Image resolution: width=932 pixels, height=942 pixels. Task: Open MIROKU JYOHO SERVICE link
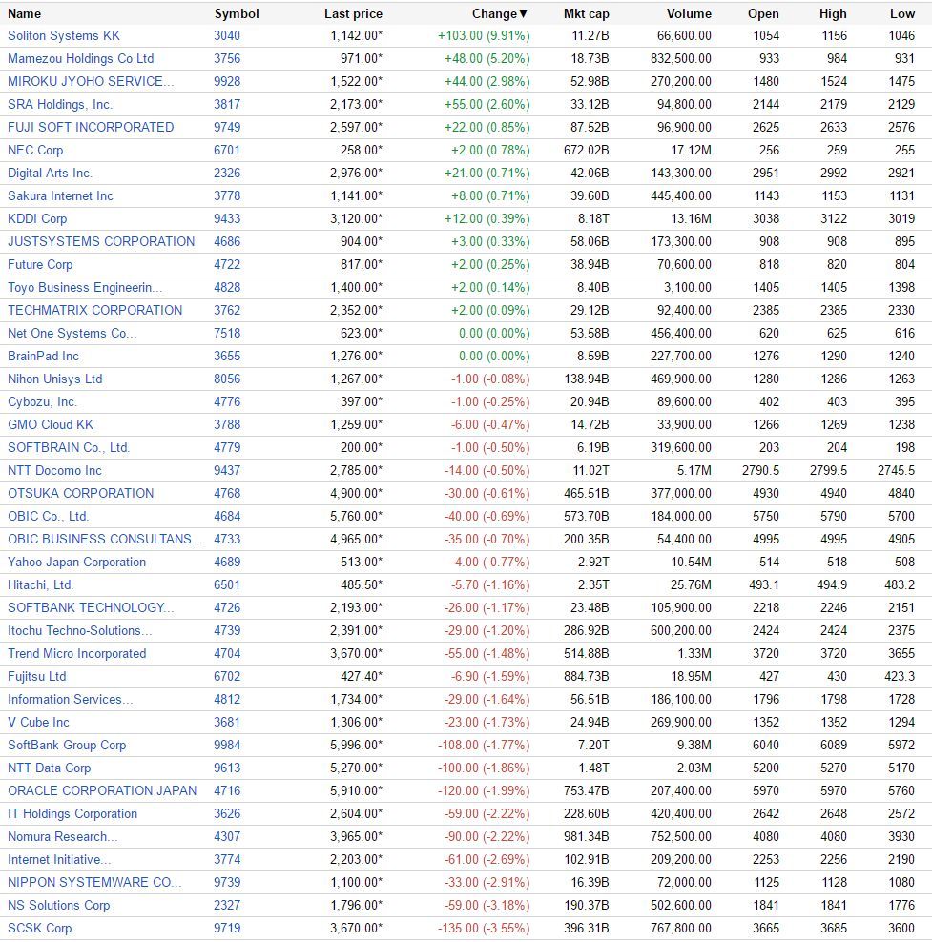[x=91, y=82]
